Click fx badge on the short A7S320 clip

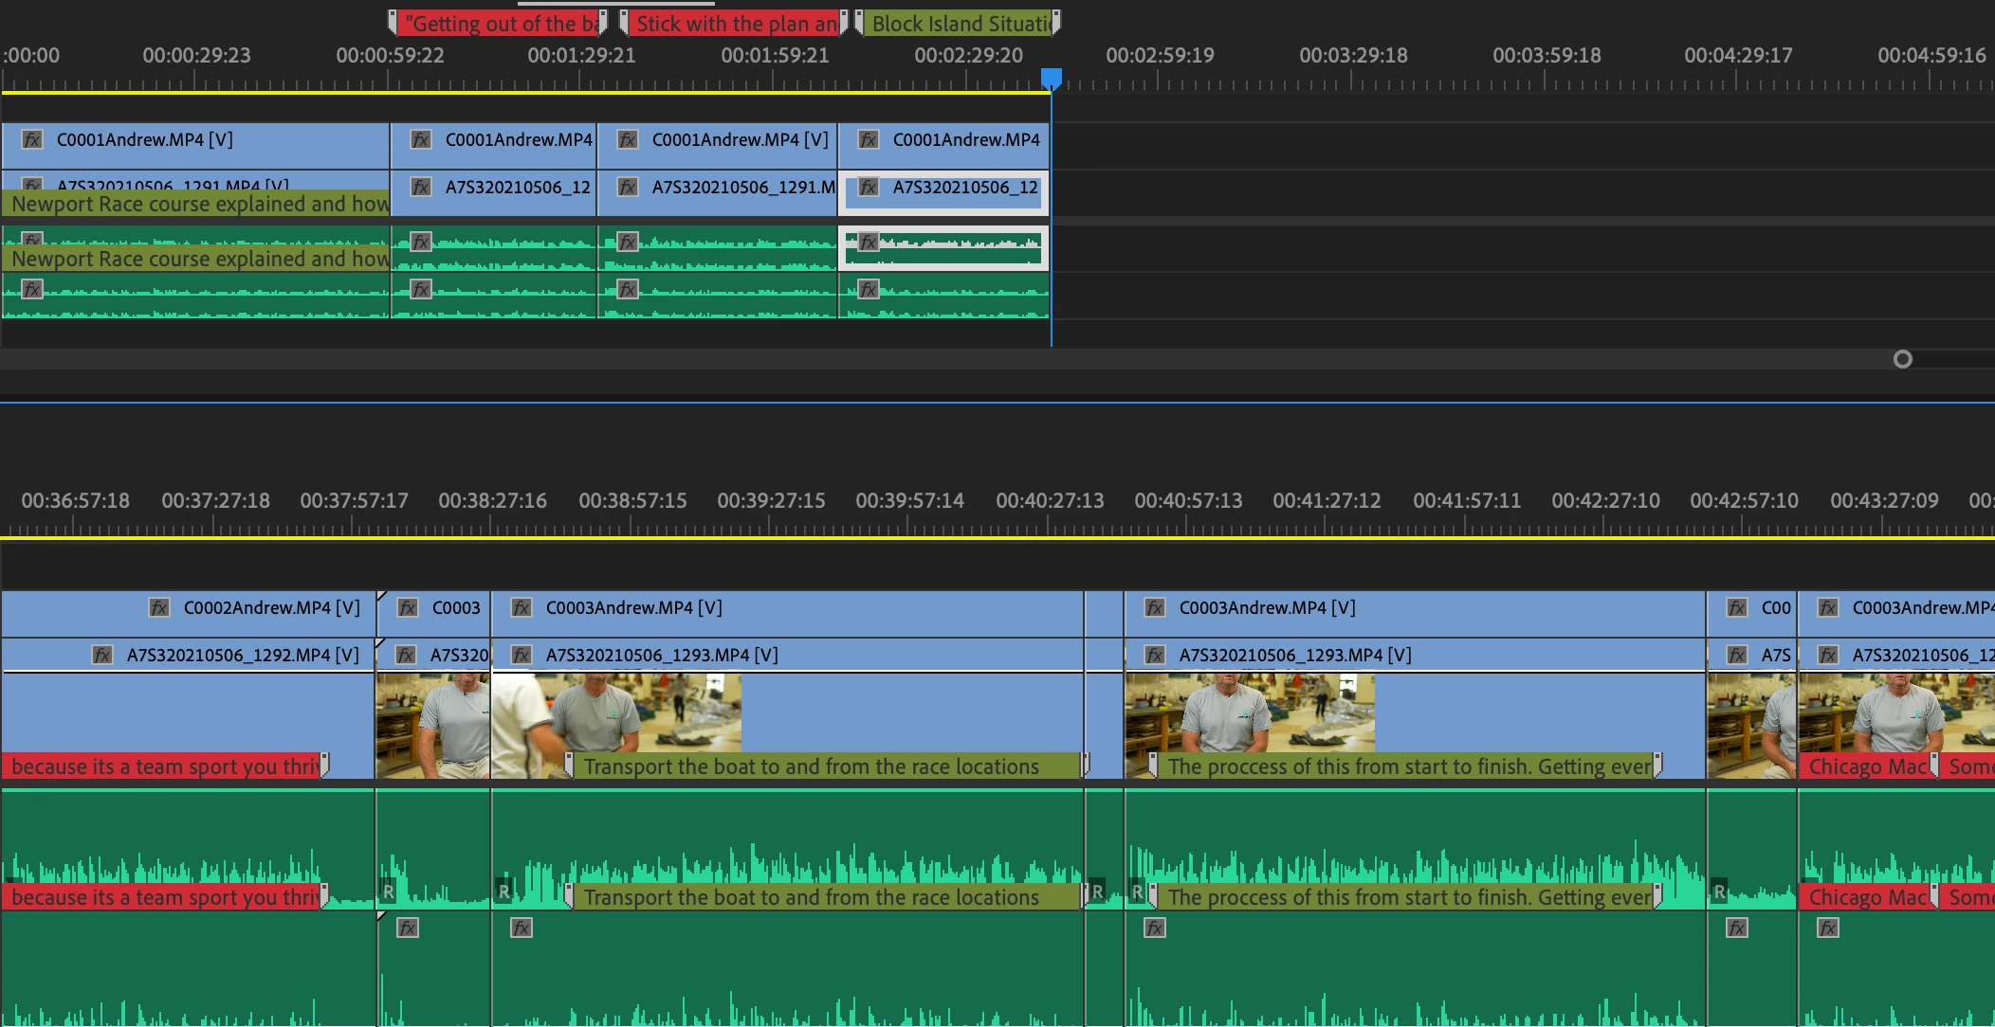pos(406,655)
